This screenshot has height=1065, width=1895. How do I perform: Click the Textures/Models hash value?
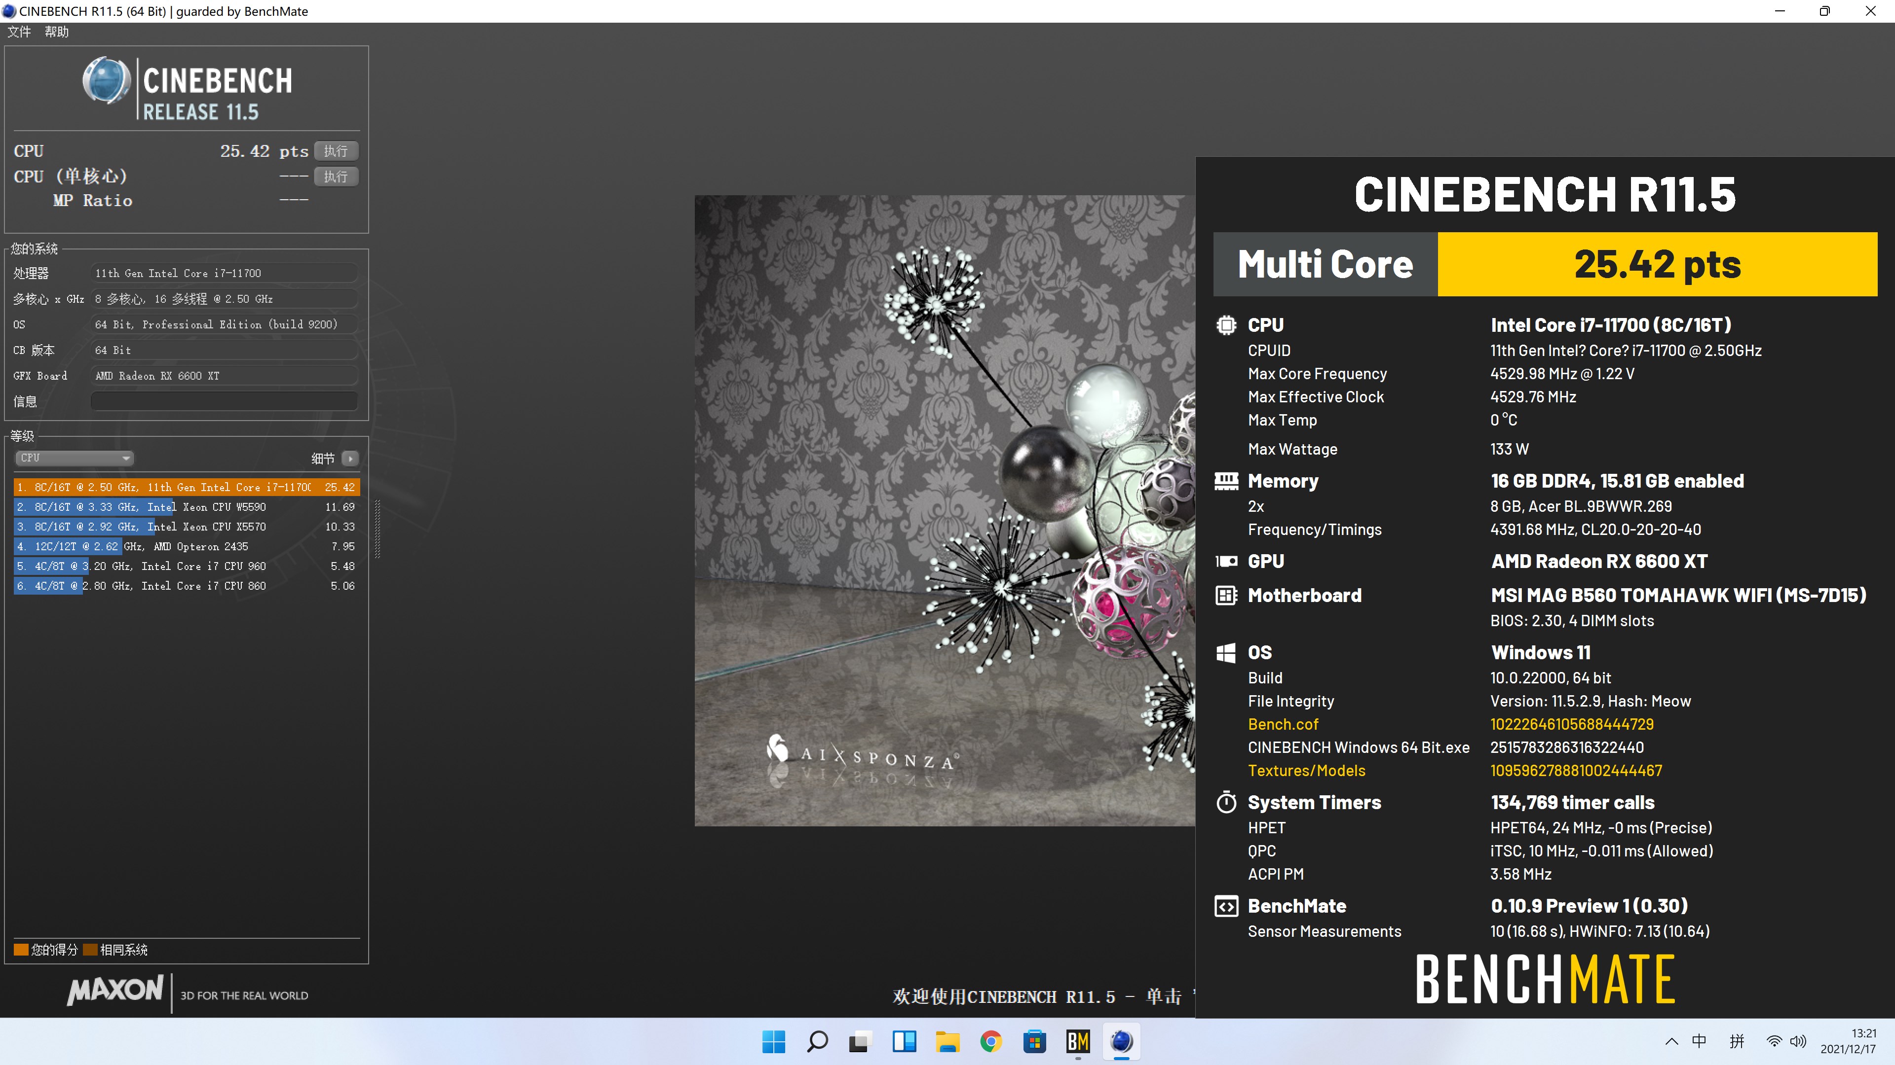(1576, 771)
